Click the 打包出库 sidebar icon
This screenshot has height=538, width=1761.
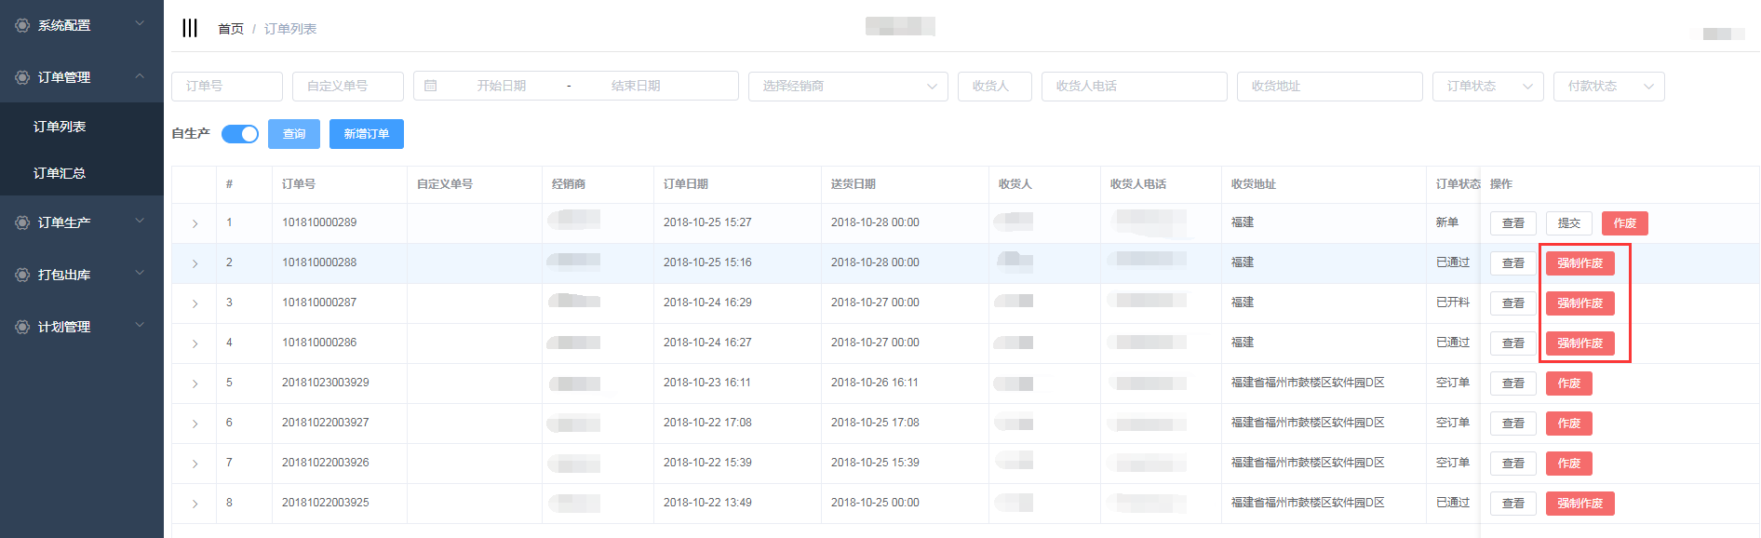[22, 275]
